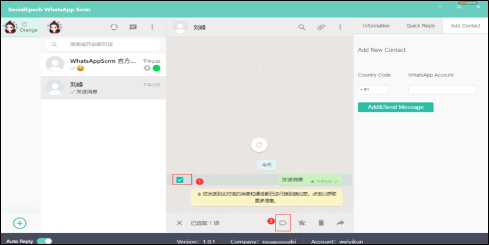The image size is (489, 245).
Task: Click the Country Code field showing +91
Action: coord(373,90)
